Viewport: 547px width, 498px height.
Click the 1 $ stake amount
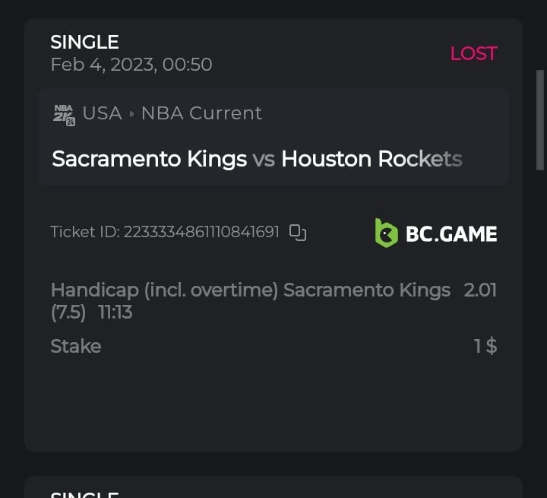coord(485,346)
